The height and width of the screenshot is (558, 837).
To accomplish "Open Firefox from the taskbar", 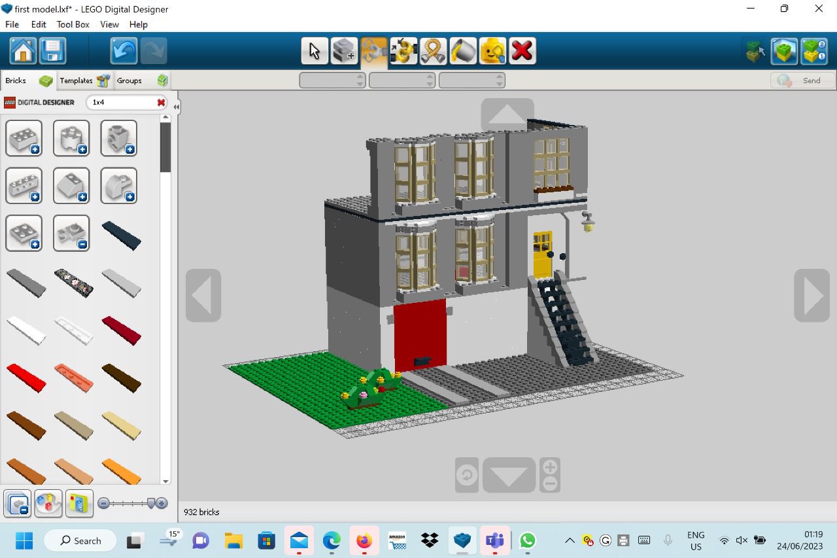I will coord(364,540).
